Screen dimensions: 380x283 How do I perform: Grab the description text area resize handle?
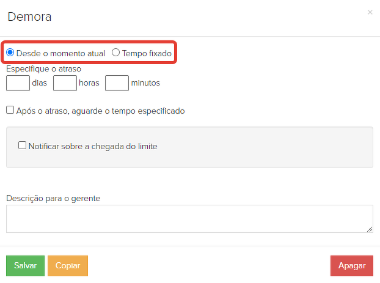(370, 229)
